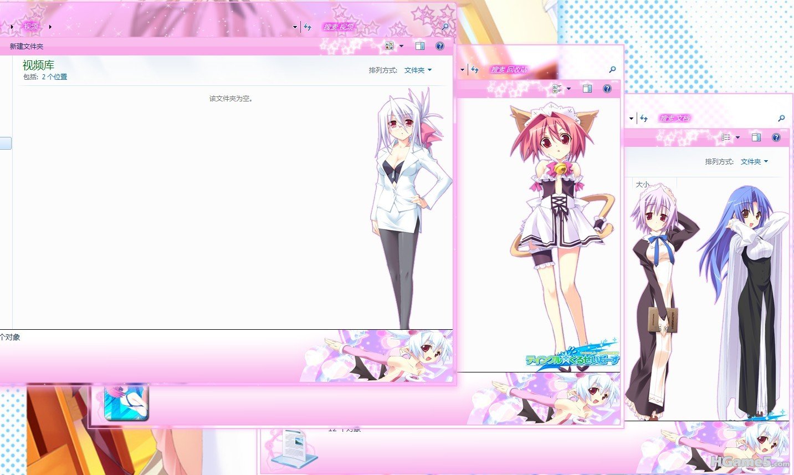Expand the arrow after the 视频 breadcrumb

click(50, 27)
